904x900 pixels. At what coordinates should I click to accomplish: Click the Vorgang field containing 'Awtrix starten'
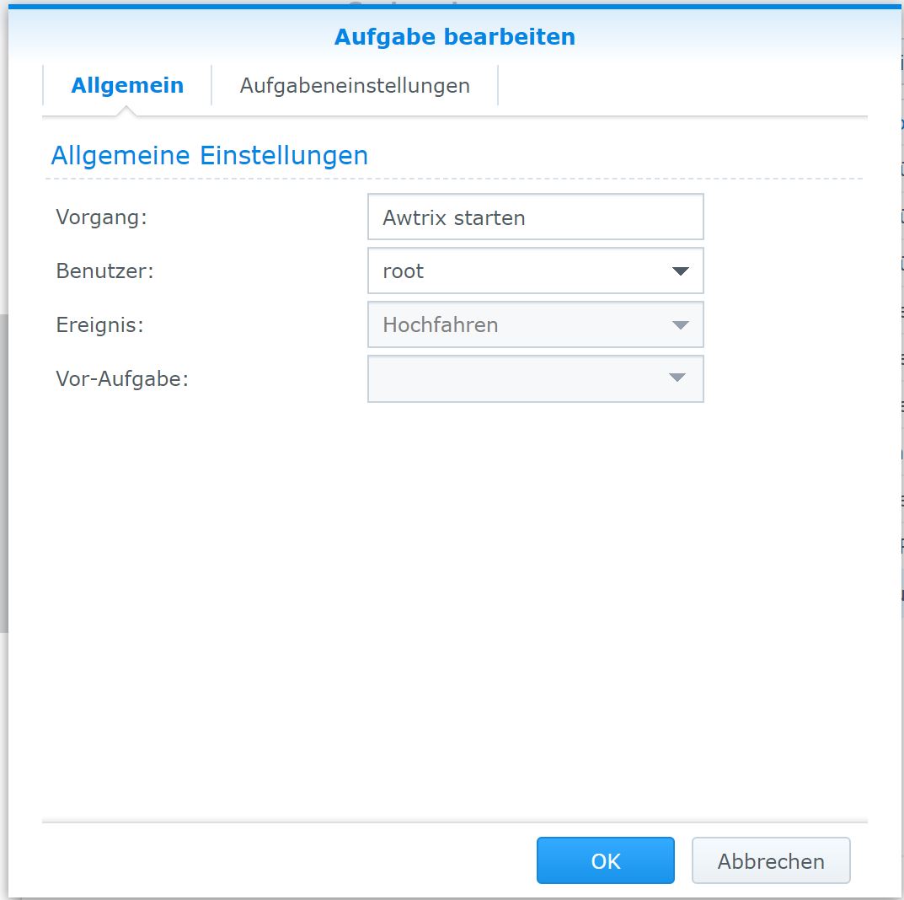535,217
